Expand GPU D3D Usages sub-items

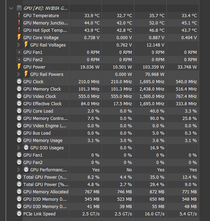[x=18, y=148]
